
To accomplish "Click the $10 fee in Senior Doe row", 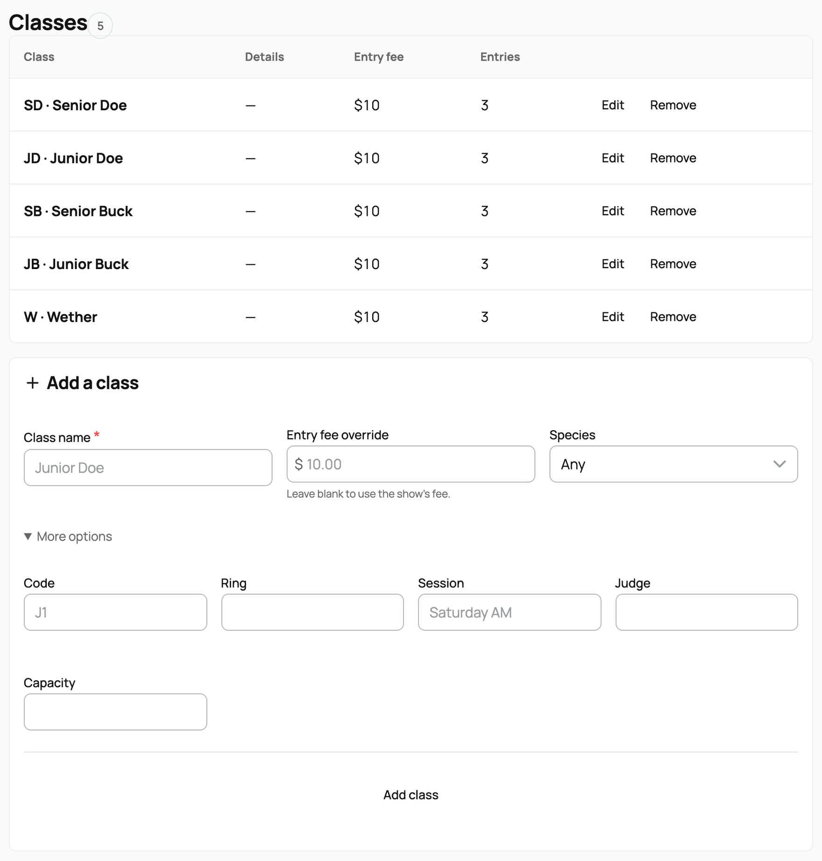I will [x=367, y=105].
